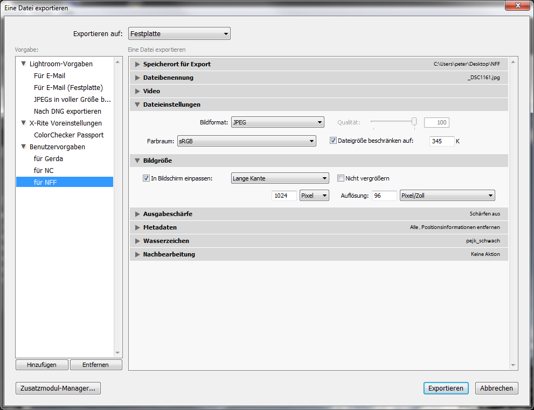Screen dimensions: 534x410
Task: Select the 'für Gerda' preset
Action: [x=48, y=159]
